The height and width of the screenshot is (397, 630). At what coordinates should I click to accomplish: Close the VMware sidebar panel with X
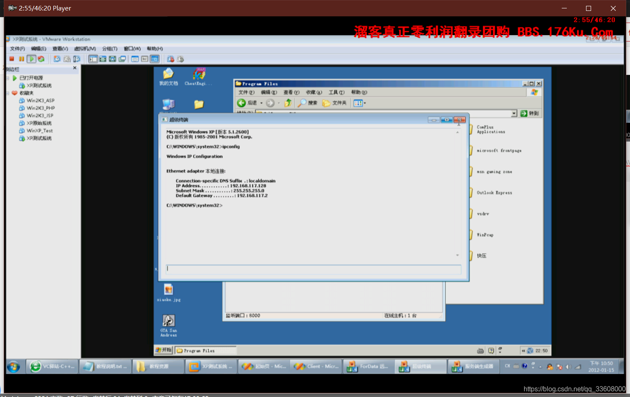tap(75, 68)
